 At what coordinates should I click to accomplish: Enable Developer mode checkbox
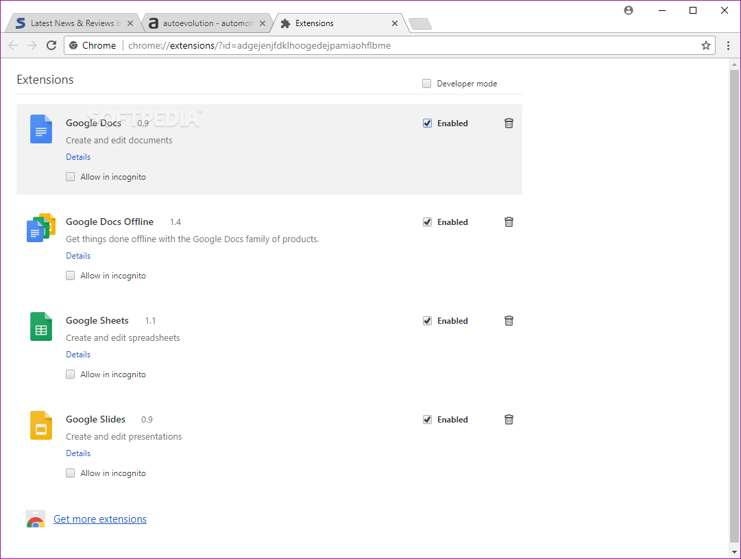tap(427, 84)
